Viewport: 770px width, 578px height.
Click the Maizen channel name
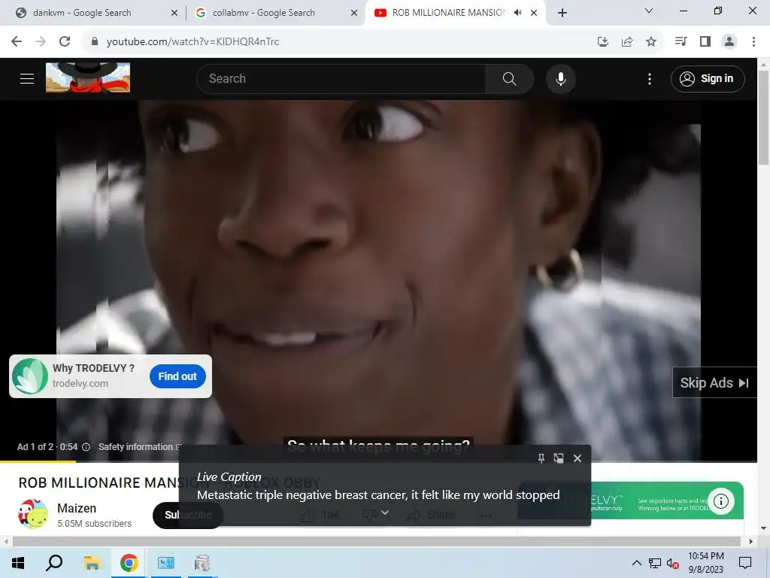click(77, 508)
